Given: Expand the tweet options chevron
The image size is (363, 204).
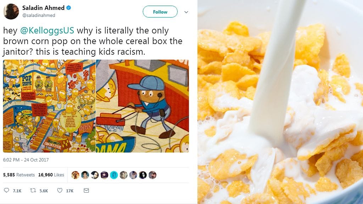Looking at the screenshot, I should point(186,12).
